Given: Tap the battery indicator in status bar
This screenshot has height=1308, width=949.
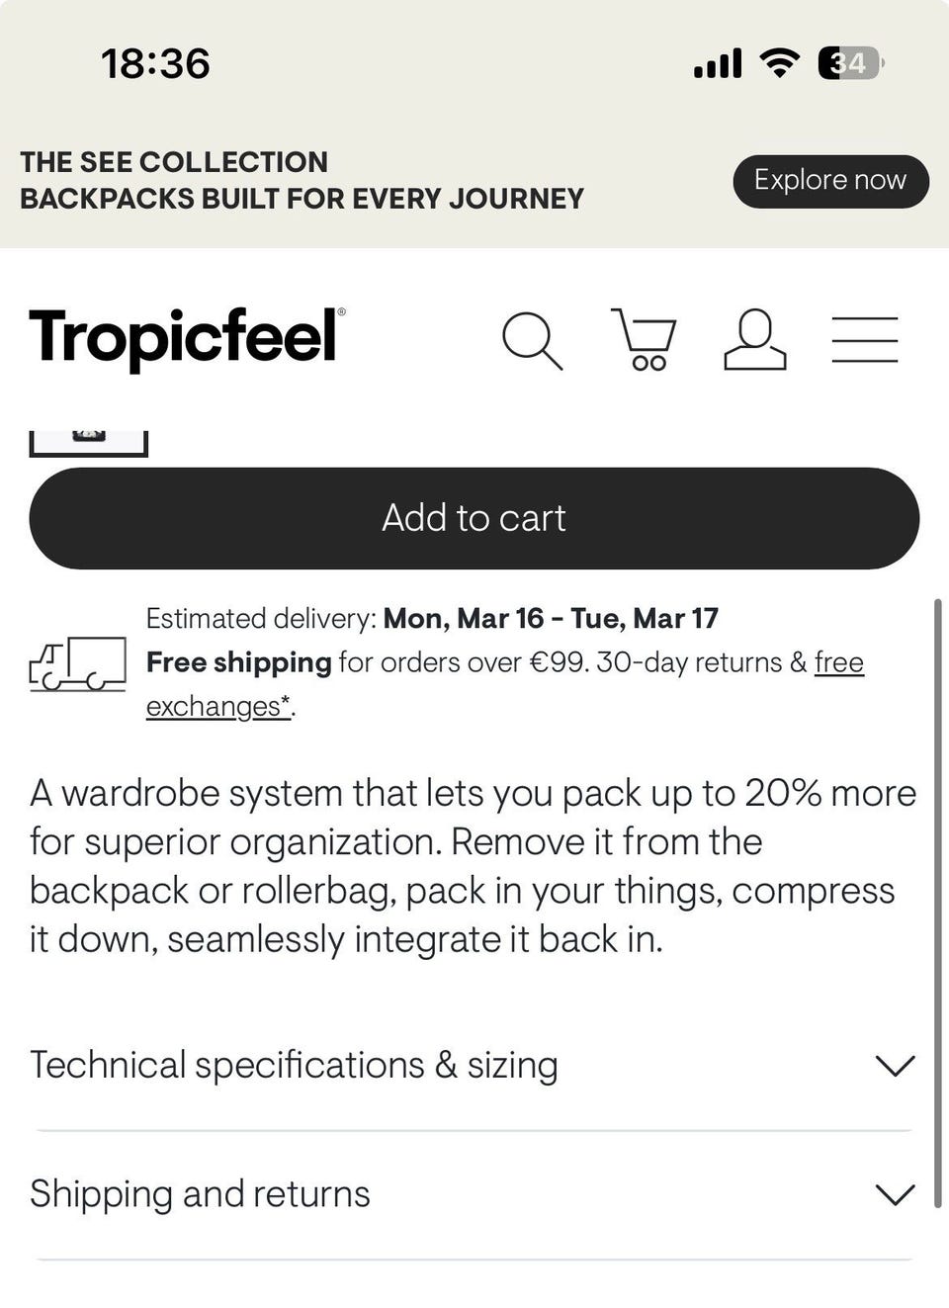Looking at the screenshot, I should point(850,64).
